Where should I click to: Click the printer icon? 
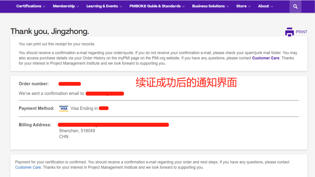[289, 32]
